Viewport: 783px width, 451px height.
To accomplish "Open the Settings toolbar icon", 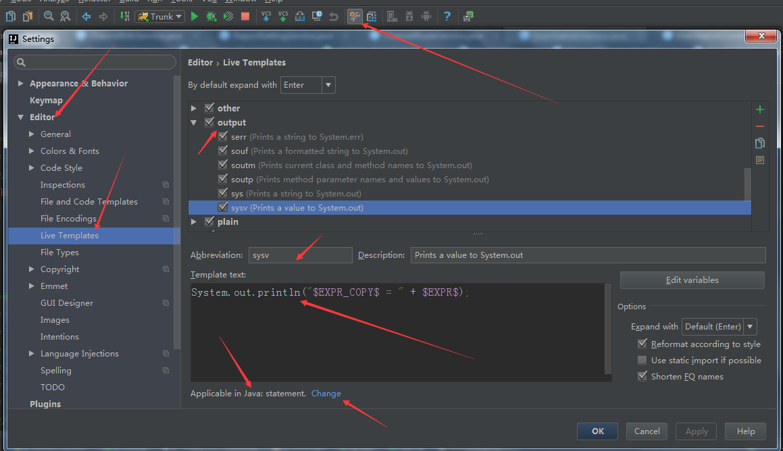I will 355,16.
